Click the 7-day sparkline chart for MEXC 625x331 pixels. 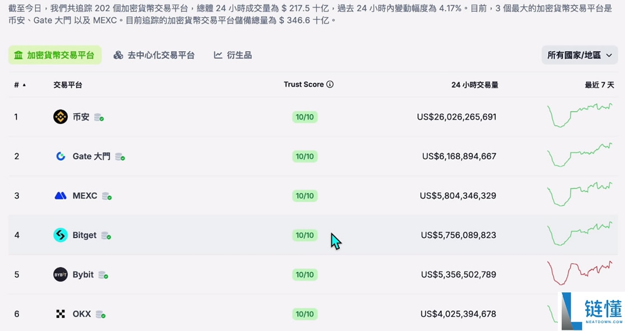tap(580, 194)
